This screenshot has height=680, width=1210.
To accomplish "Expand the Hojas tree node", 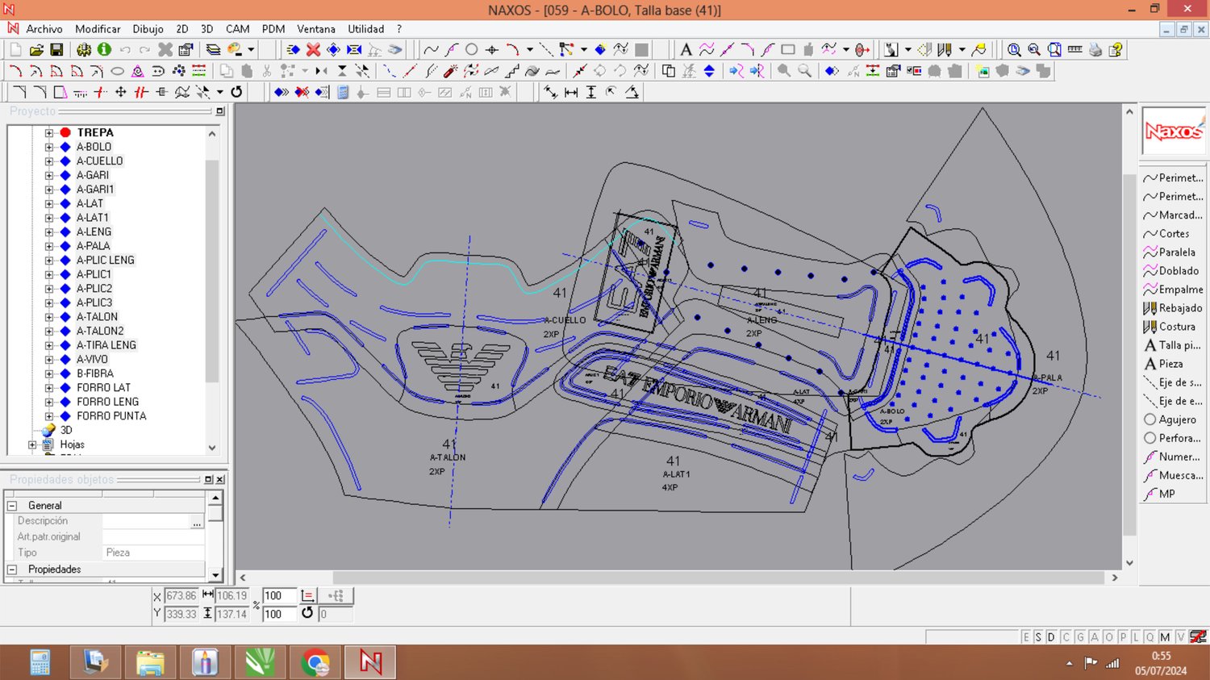I will [x=32, y=444].
